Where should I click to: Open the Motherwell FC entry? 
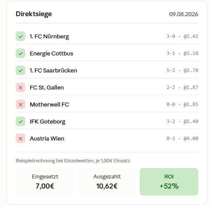tap(107, 104)
